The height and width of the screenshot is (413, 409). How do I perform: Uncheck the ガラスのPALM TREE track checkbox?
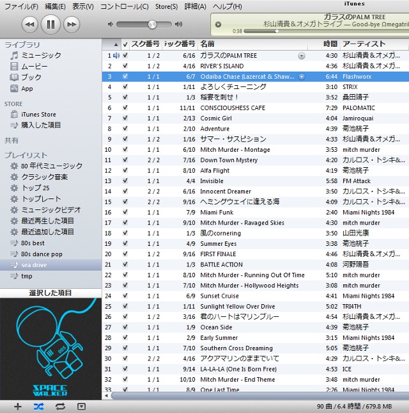click(125, 55)
